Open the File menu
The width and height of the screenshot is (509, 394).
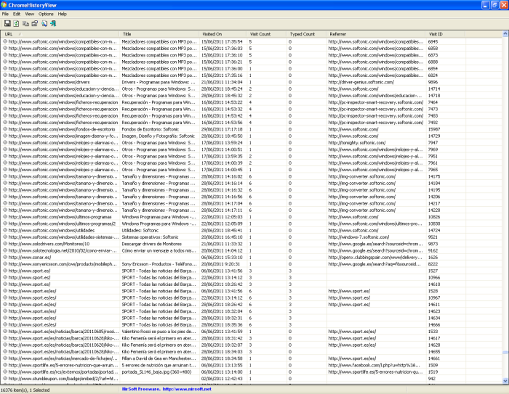pos(5,14)
